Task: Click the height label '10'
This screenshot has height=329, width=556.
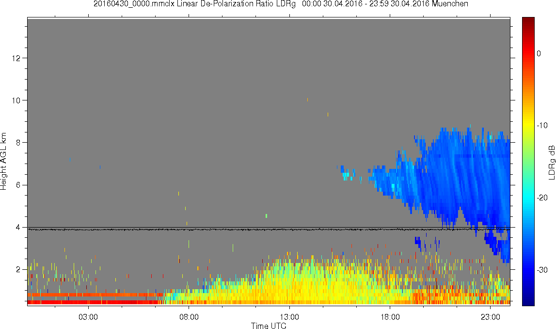Action: 16,100
